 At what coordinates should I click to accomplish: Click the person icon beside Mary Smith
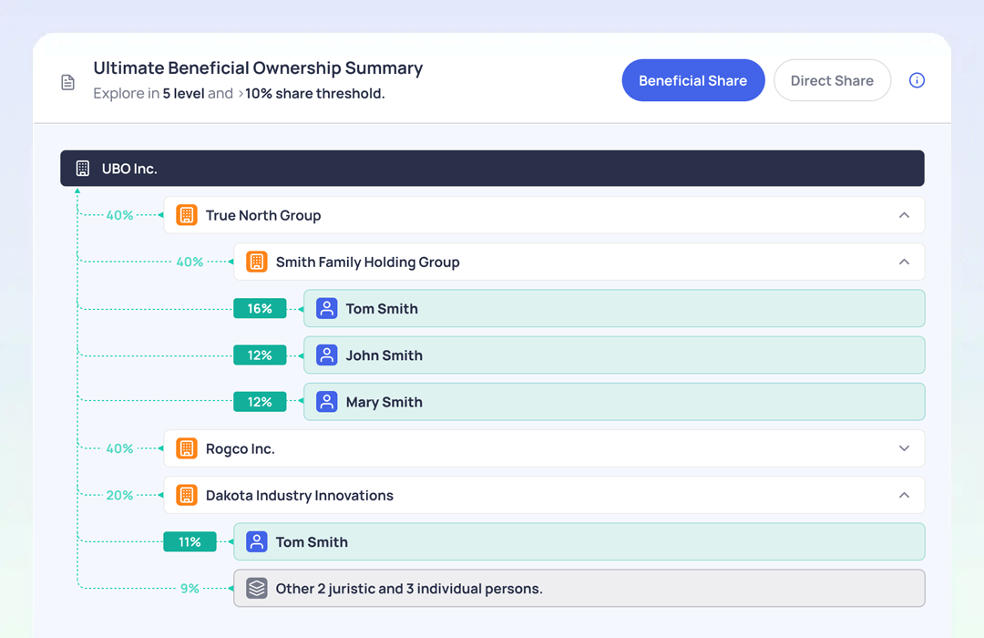(326, 401)
